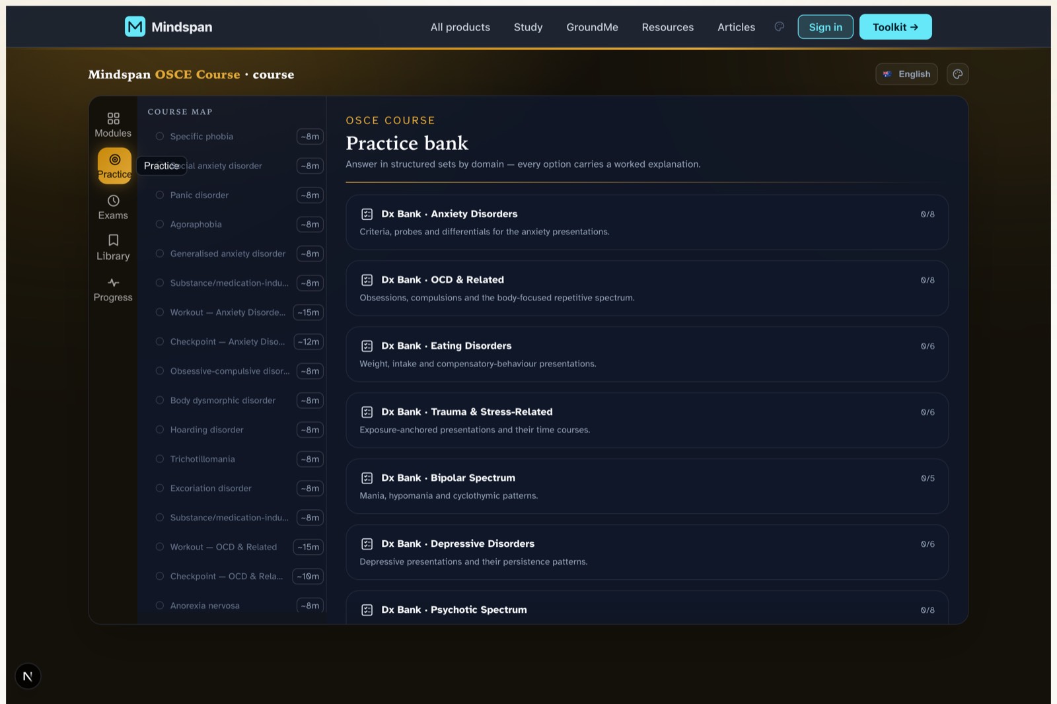Mark Anorexia nervosa lesson circle
Image resolution: width=1057 pixels, height=704 pixels.
(x=159, y=606)
